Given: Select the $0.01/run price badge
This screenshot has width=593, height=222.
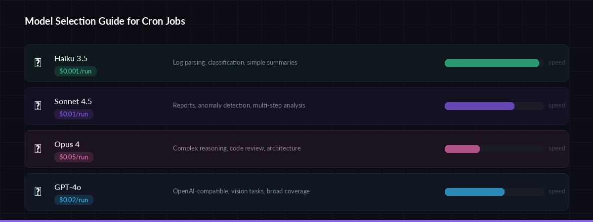Looking at the screenshot, I should (74, 114).
